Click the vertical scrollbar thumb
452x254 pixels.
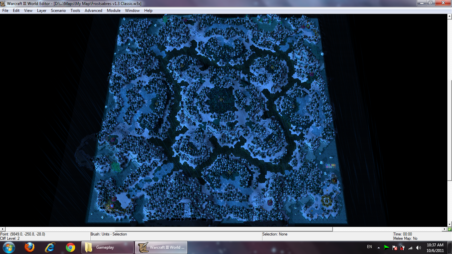(x=449, y=130)
